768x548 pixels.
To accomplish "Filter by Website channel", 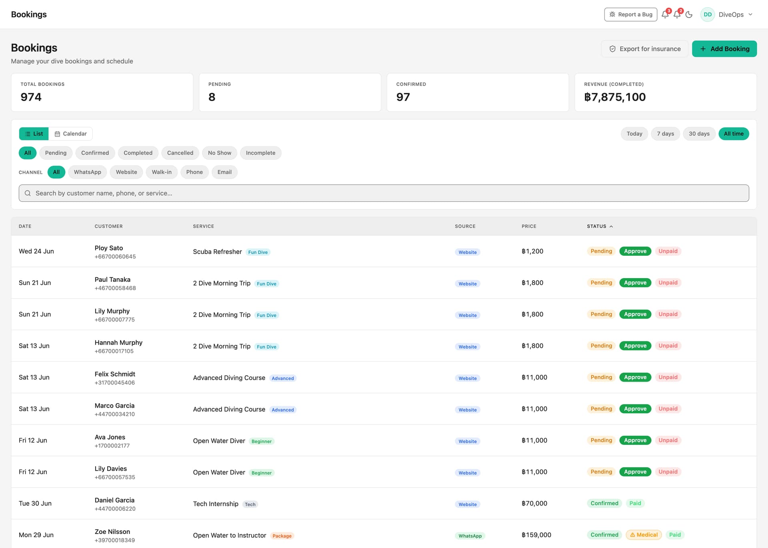I will (126, 172).
